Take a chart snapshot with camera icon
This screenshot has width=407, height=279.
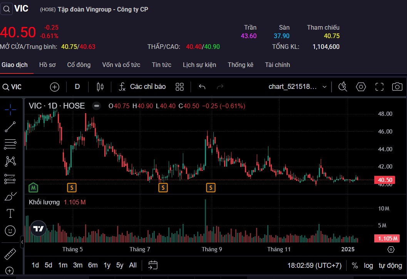point(397,87)
